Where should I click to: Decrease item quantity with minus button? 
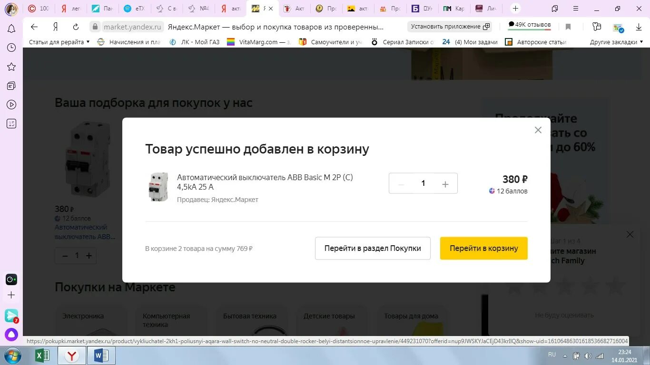coord(401,184)
